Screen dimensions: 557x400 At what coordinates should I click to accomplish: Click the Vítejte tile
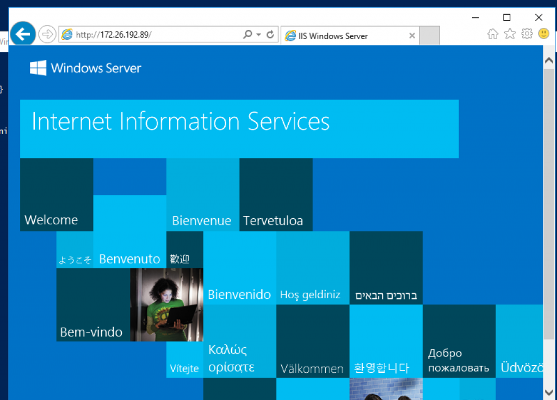tap(185, 360)
